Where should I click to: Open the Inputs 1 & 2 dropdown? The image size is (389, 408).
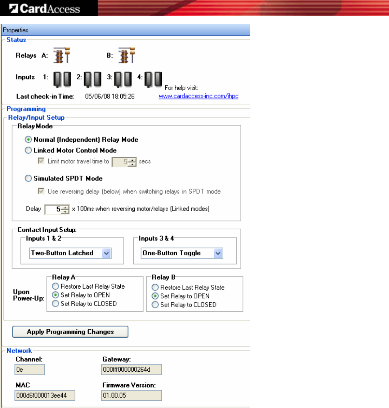point(70,253)
